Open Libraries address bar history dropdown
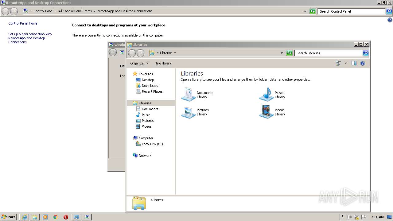This screenshot has width=393, height=221. click(282, 53)
